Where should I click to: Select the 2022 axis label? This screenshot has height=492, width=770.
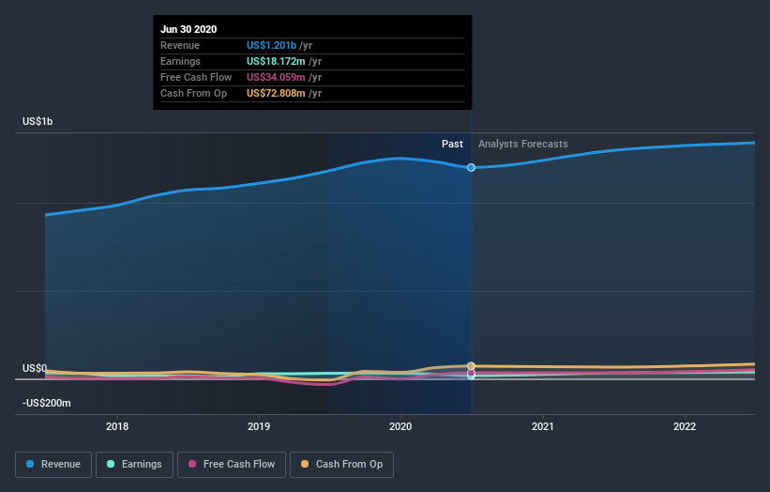point(685,426)
